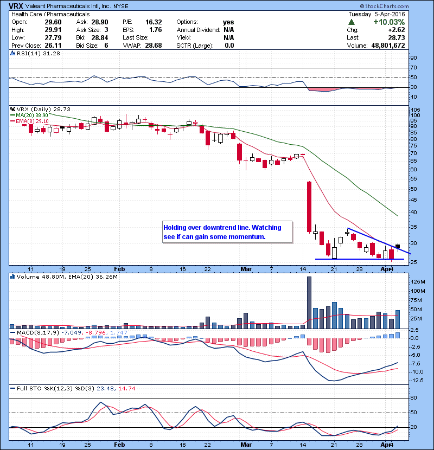Click the MACD value 1.747 in blue
Image resolution: width=434 pixels, height=450 pixels.
119,333
